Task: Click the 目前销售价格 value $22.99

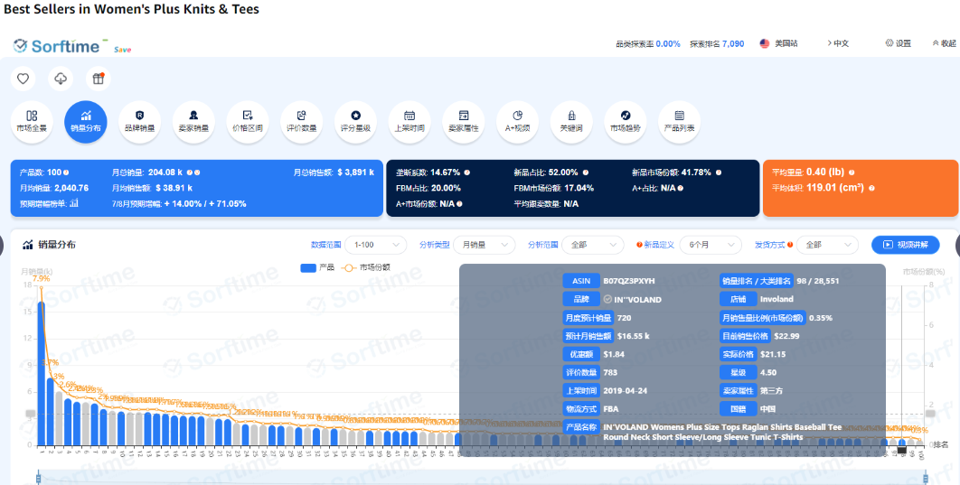Action: 788,336
